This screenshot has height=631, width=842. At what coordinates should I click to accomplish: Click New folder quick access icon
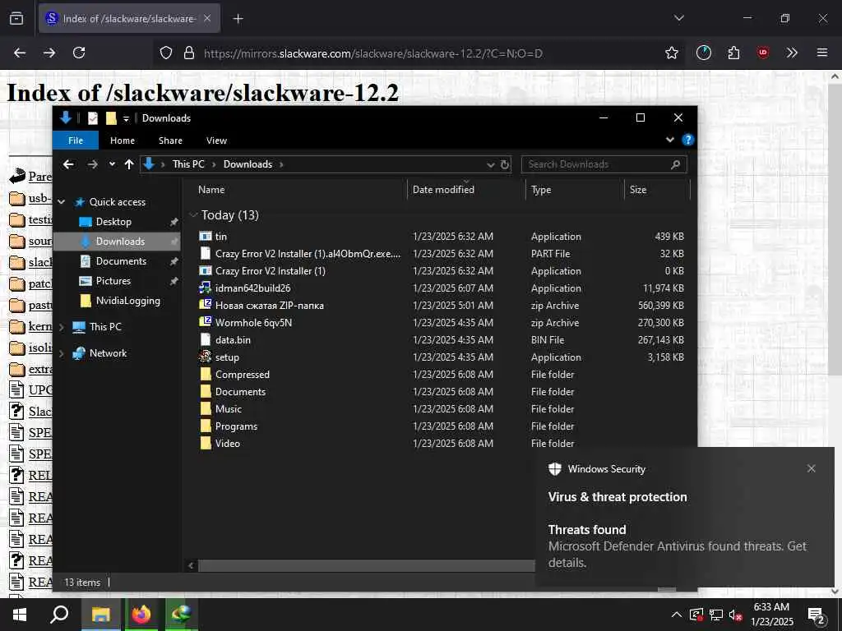tap(111, 118)
